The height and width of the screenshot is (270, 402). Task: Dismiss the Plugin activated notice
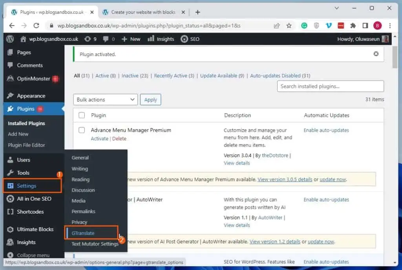[x=376, y=54]
